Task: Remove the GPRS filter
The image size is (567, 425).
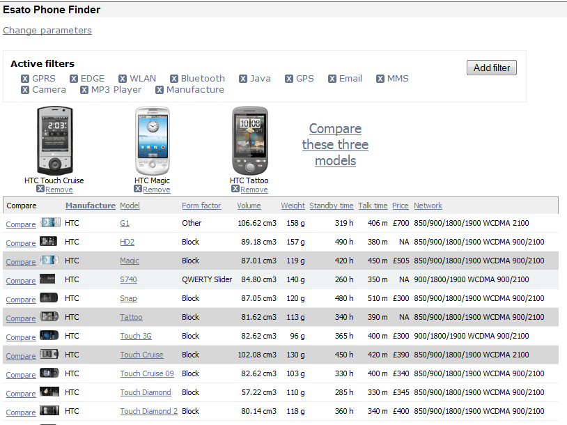Action: tap(25, 79)
